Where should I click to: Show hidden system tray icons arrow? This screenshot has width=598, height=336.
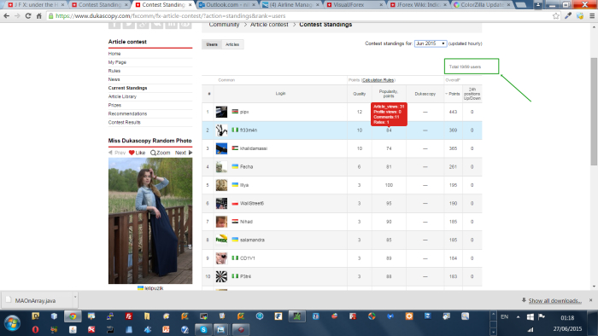pos(518,316)
